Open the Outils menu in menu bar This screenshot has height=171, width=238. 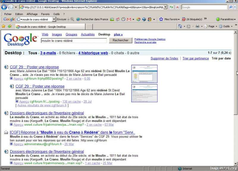click(x=57, y=14)
